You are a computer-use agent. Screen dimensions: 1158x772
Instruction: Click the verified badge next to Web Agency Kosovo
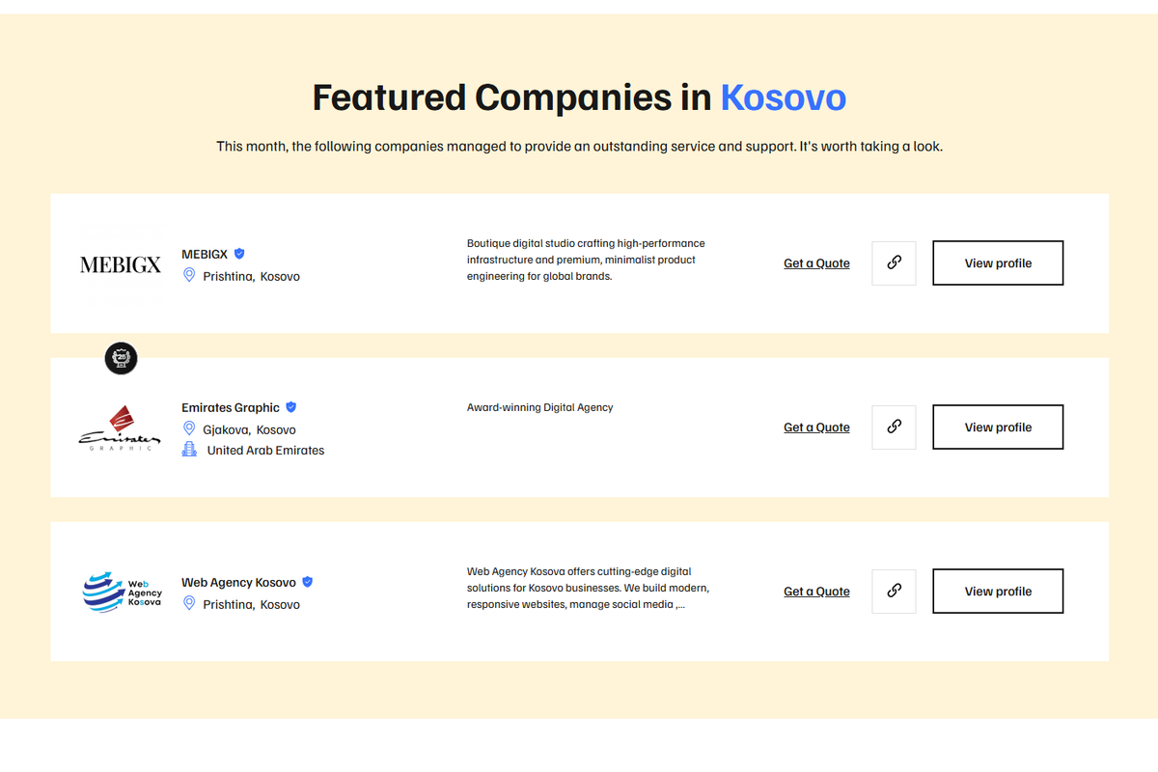[307, 581]
